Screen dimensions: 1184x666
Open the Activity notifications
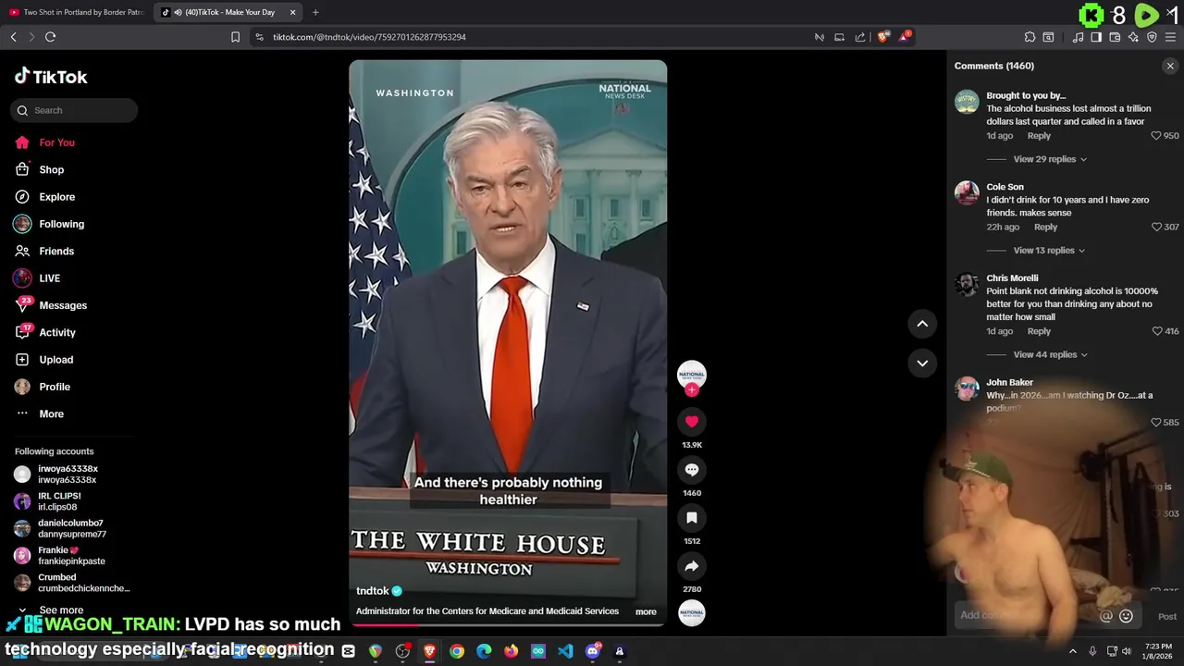44,332
